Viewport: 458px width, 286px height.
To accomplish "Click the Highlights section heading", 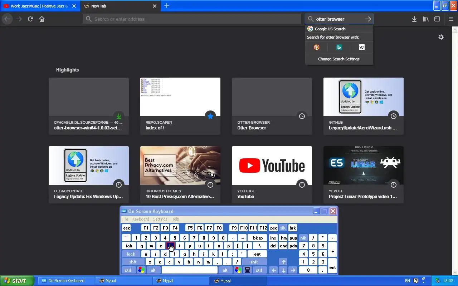I will coord(67,70).
